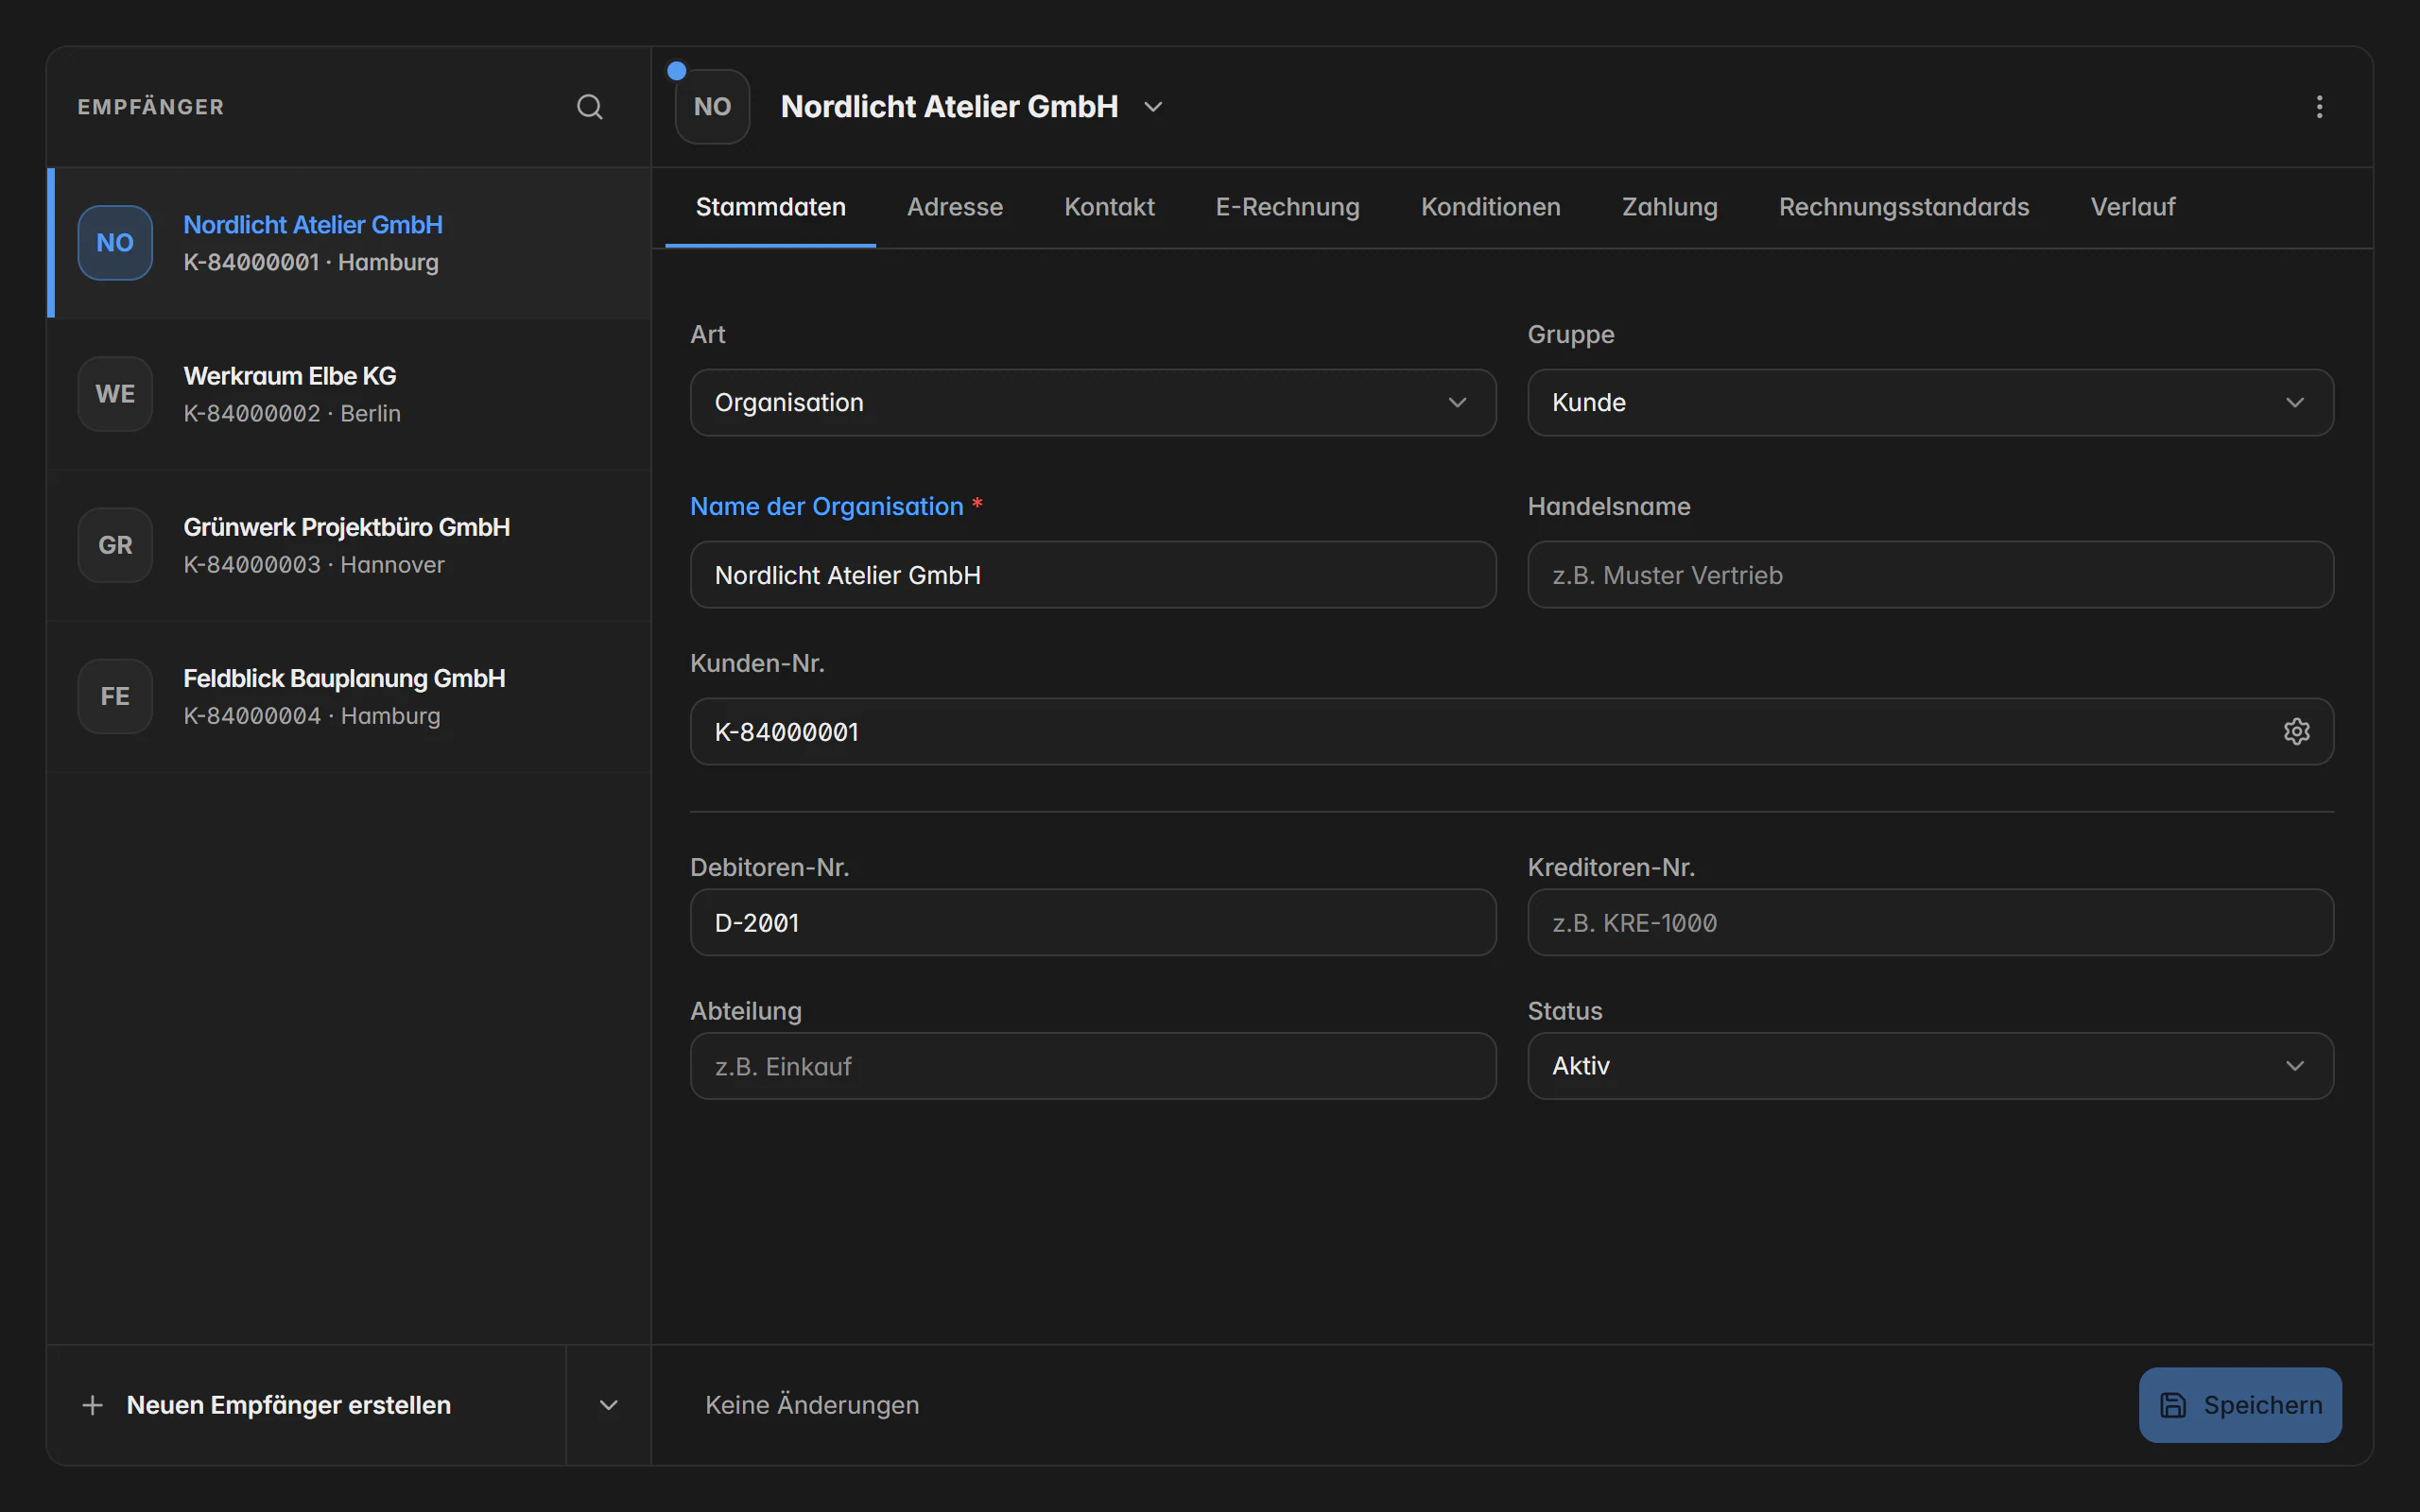The width and height of the screenshot is (2420, 1512).
Task: Open the recipient search magnifier icon
Action: [590, 107]
